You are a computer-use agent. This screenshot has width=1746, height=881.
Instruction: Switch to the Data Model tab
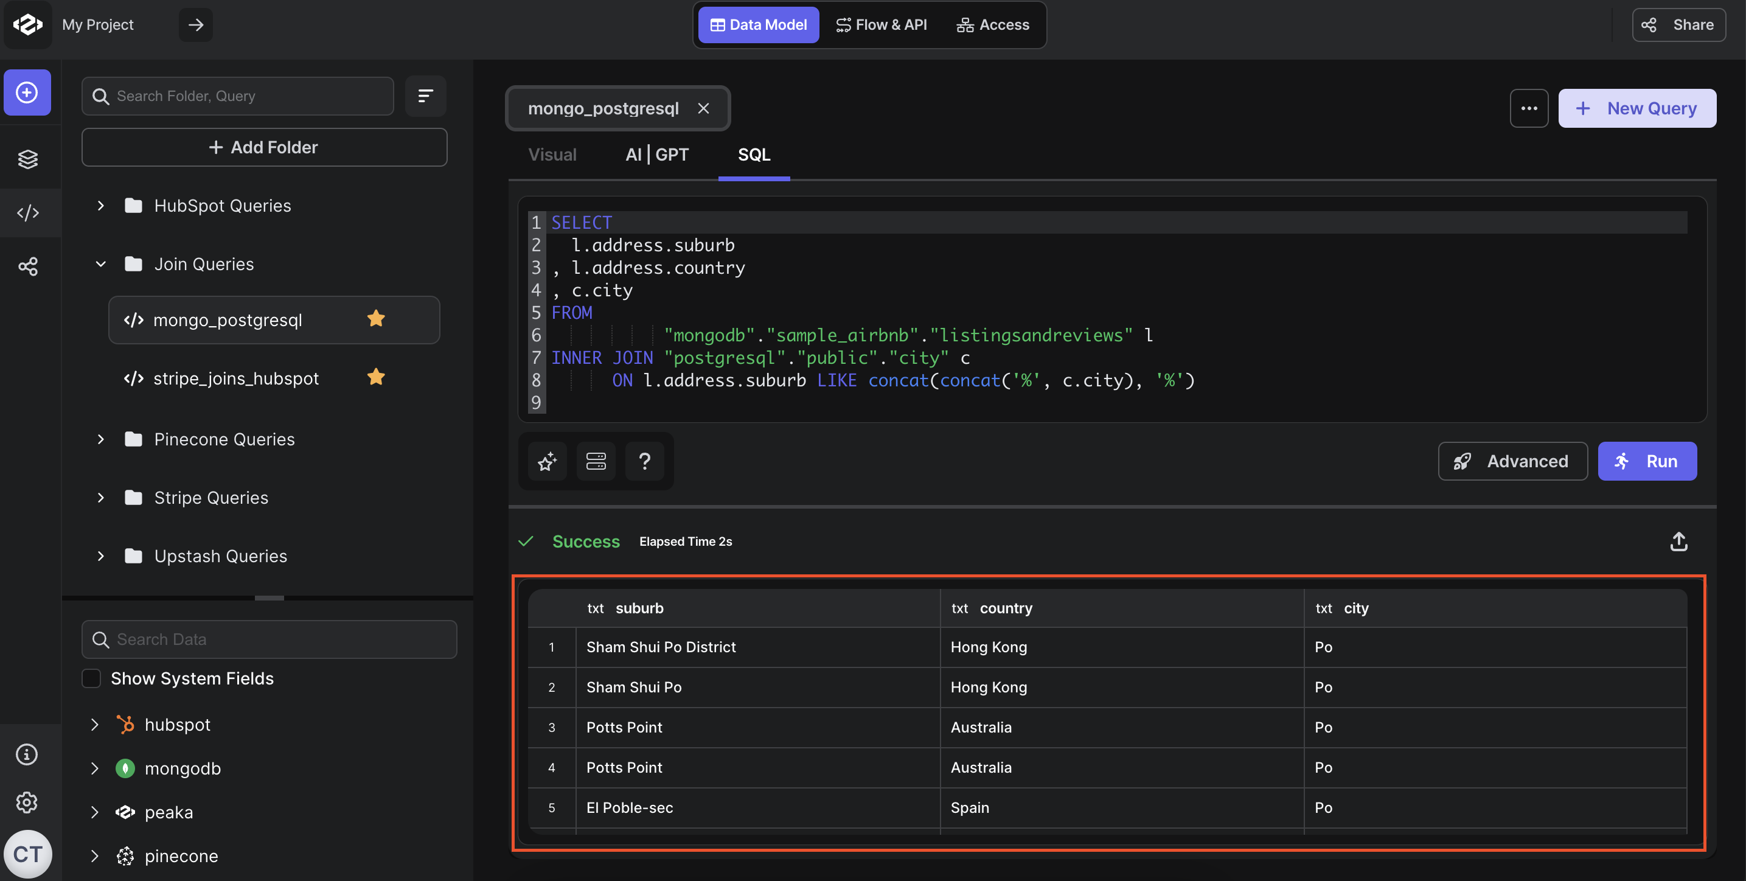click(759, 25)
